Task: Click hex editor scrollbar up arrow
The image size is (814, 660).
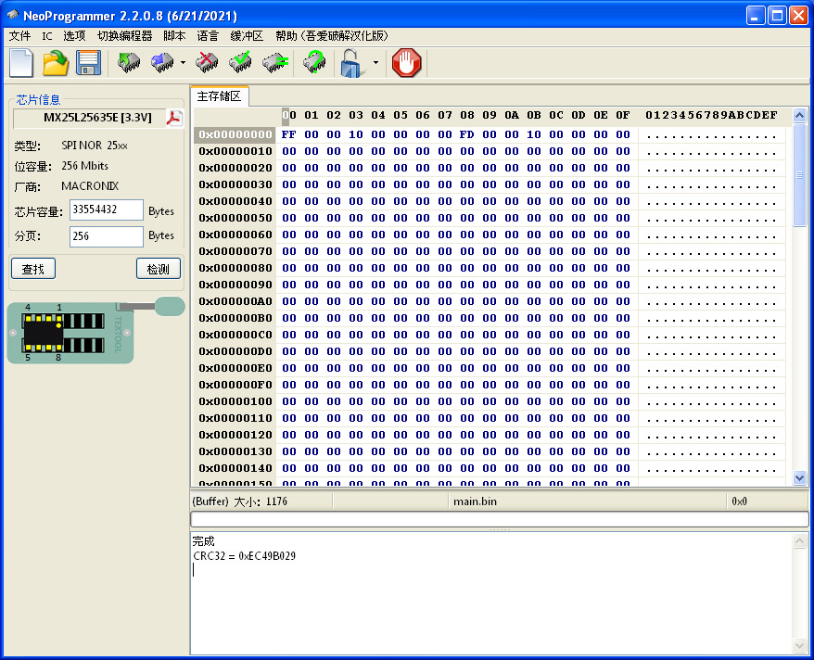Action: [x=799, y=115]
